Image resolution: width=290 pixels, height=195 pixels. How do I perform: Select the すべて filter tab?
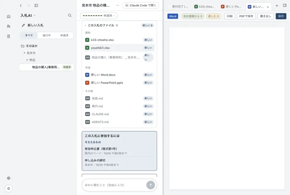[x=29, y=35]
